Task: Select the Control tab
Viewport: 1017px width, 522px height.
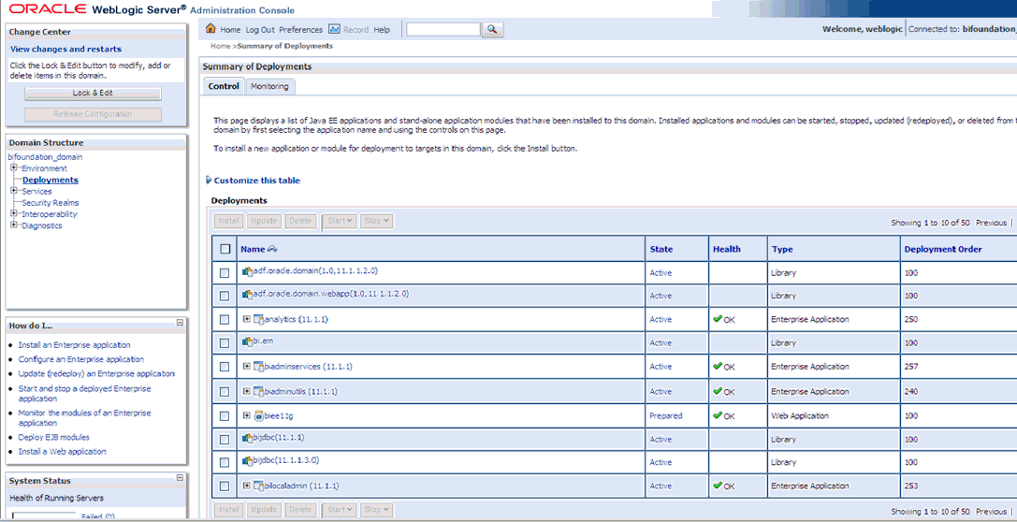Action: (x=224, y=86)
